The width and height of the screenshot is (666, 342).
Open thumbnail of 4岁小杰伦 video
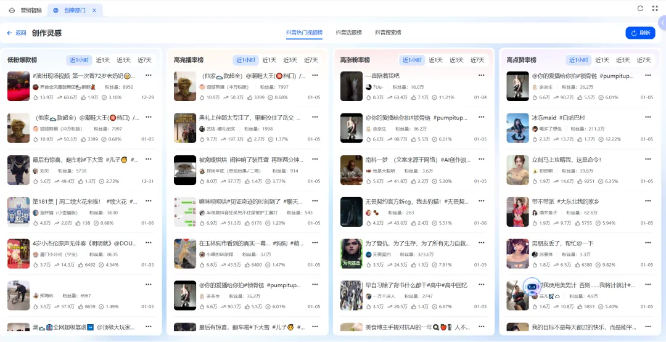pos(18,254)
